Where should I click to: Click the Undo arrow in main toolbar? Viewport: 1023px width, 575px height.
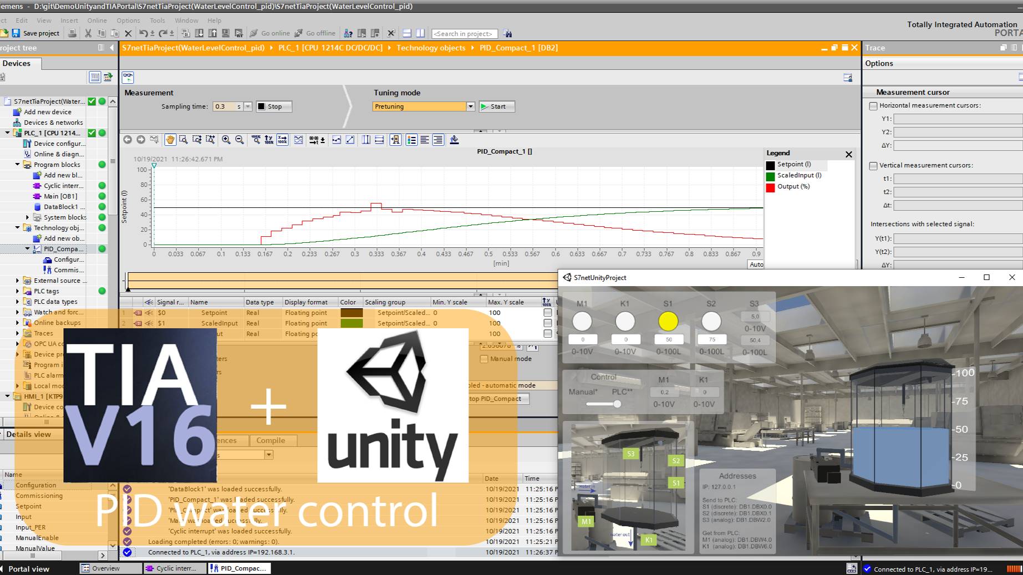tap(143, 33)
